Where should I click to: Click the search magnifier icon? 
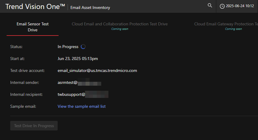tap(210, 6)
